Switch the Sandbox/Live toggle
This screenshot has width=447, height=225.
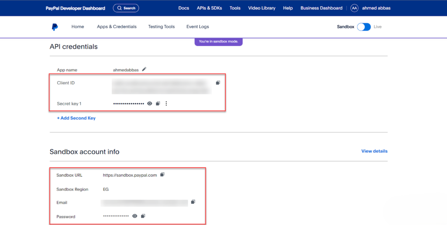(364, 27)
